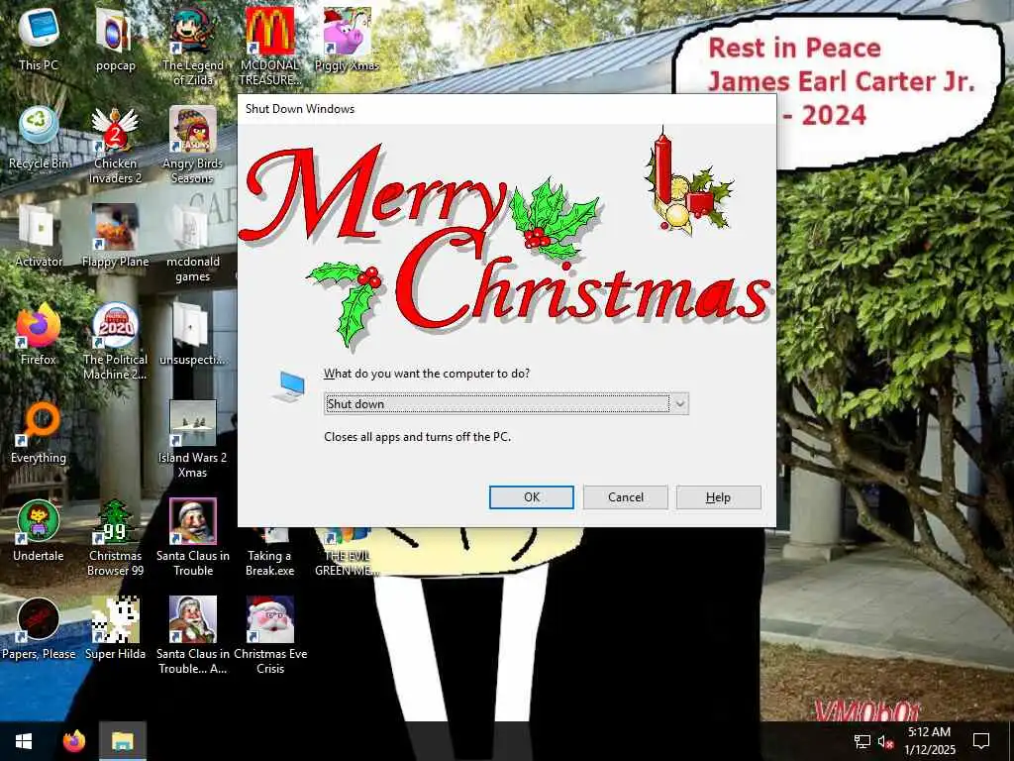
Task: Select the Everything search shortcut
Action: [39, 432]
